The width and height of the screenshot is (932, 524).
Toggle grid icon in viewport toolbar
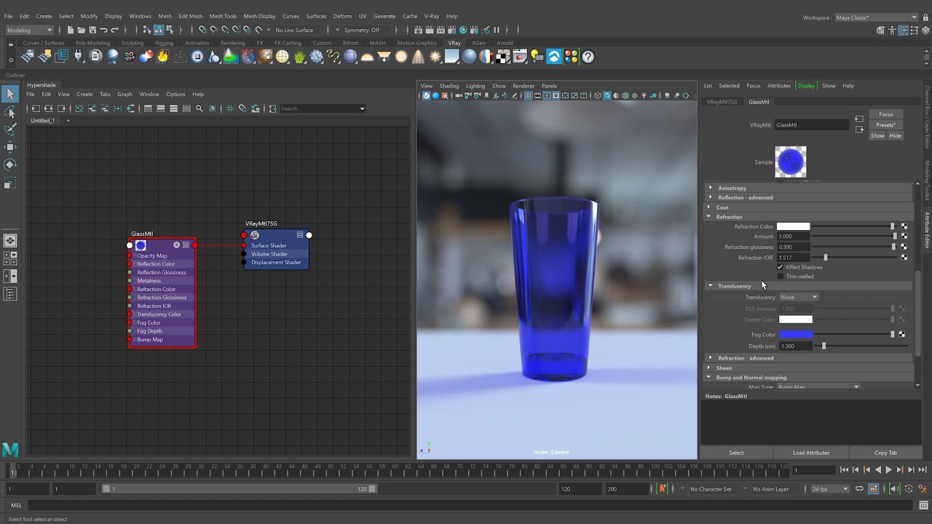click(528, 95)
